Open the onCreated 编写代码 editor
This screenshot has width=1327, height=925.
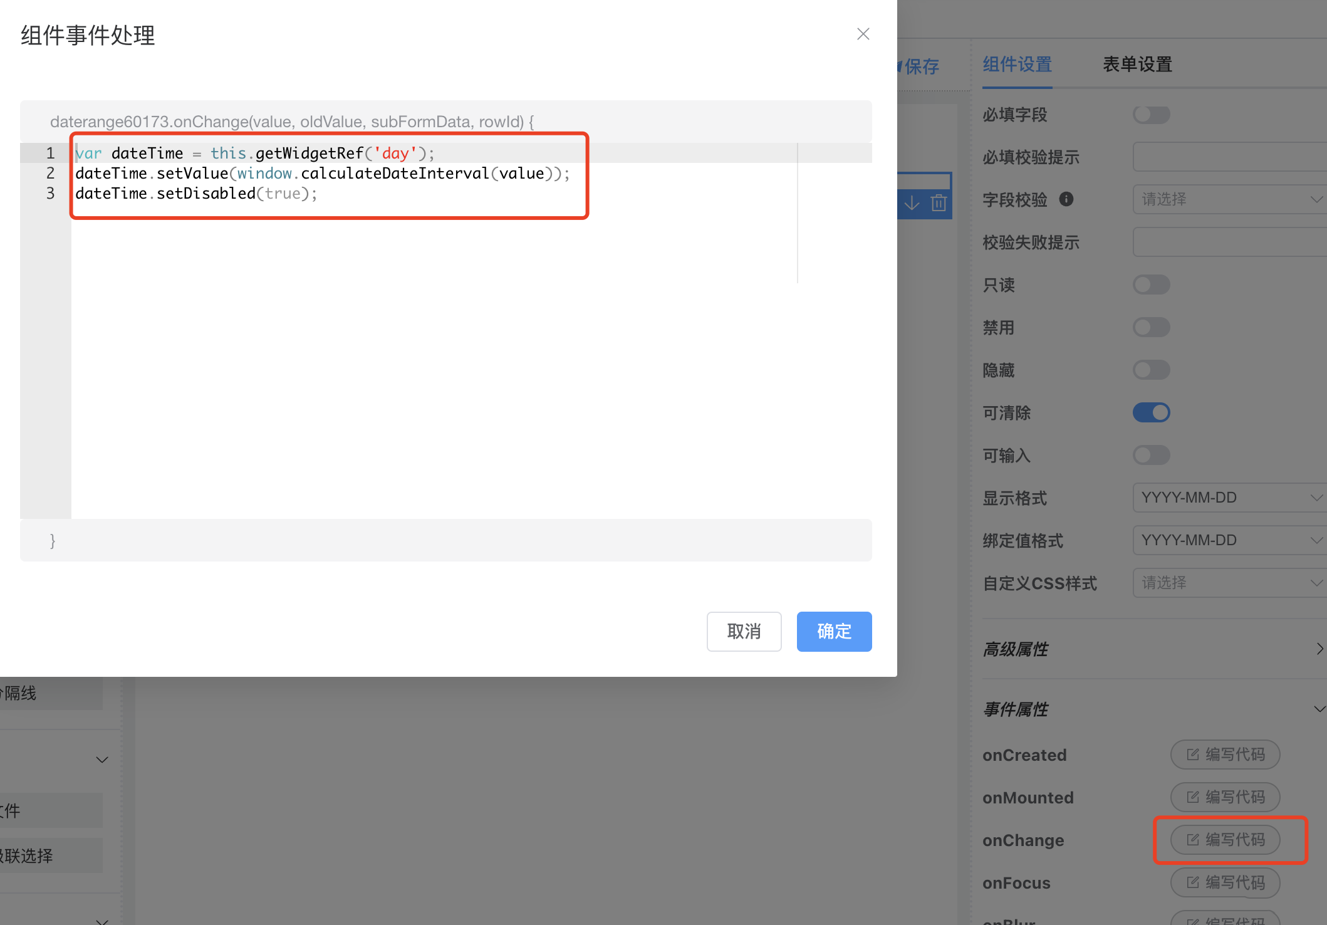pyautogui.click(x=1225, y=755)
